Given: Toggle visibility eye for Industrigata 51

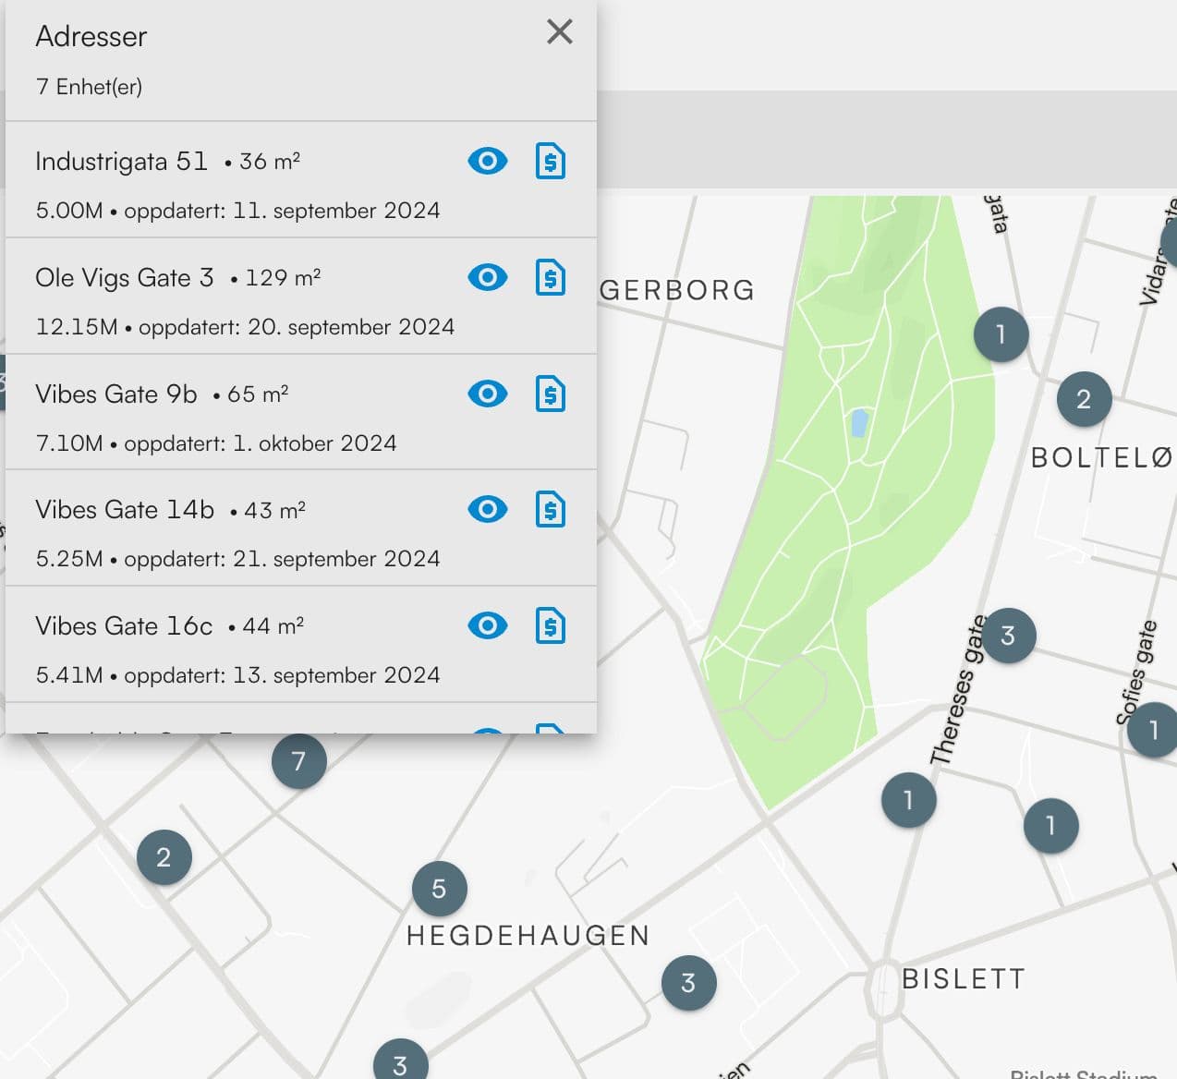Looking at the screenshot, I should tap(487, 161).
